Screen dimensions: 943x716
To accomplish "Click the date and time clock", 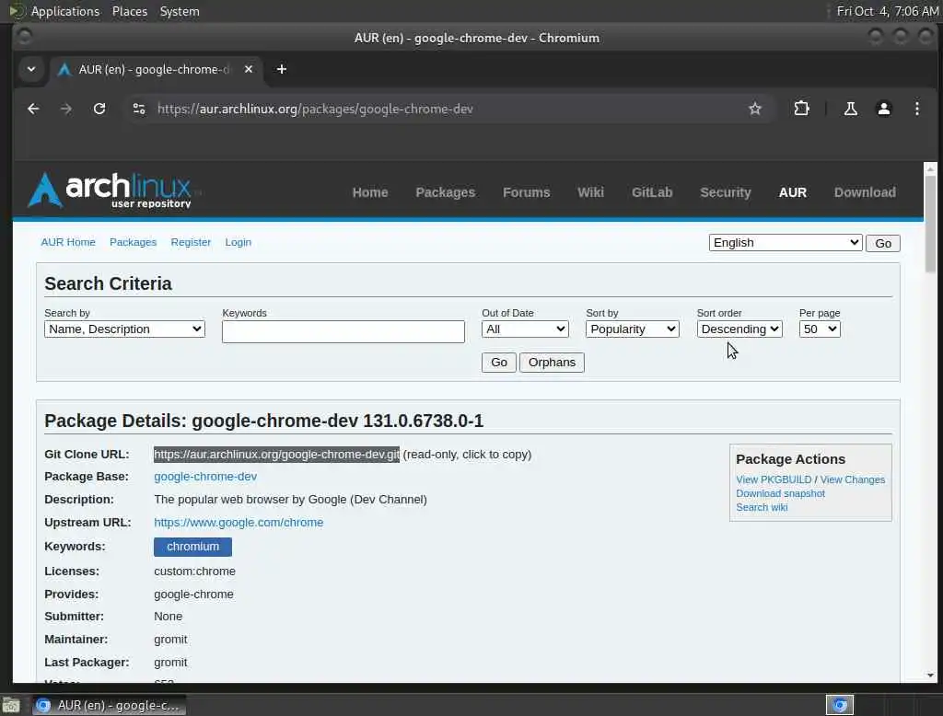I will point(887,11).
